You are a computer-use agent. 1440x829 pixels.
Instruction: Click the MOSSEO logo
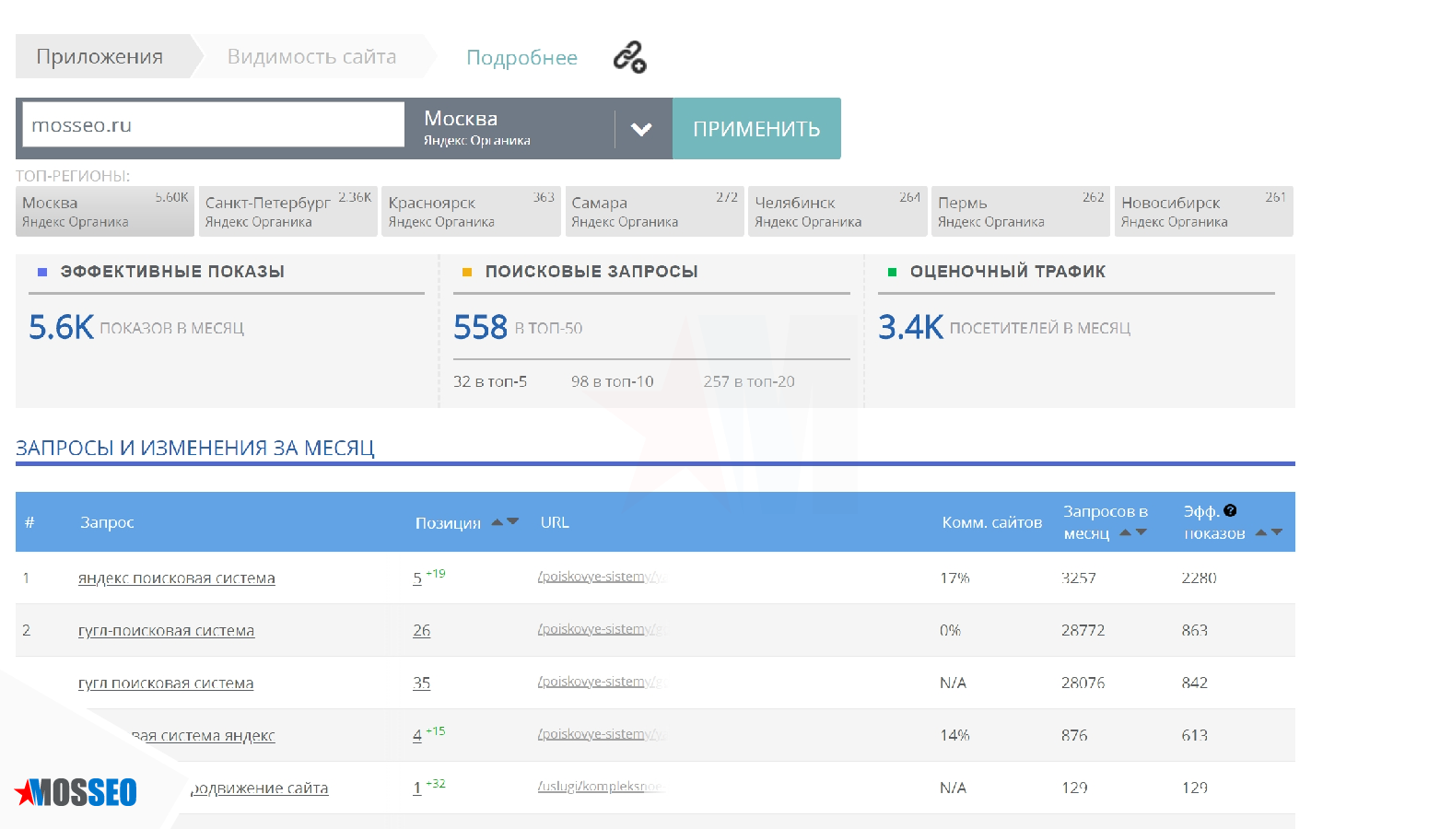(x=76, y=792)
